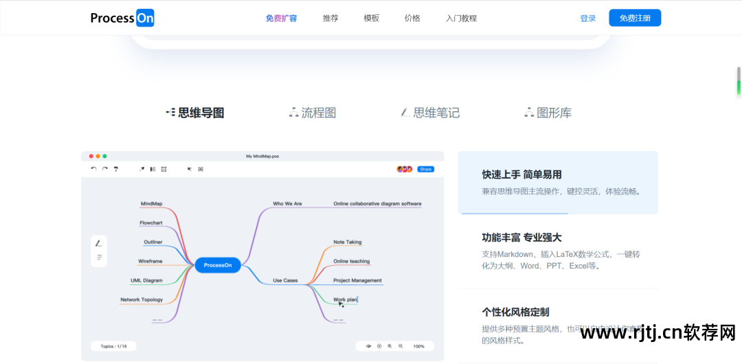Select the central ProcessOn node
The image size is (742, 364).
(x=218, y=265)
